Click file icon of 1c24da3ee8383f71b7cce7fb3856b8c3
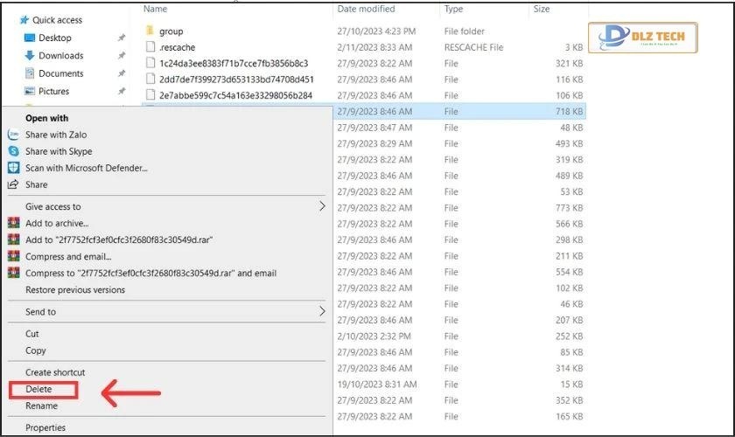Screen dimensions: 735x437 (x=150, y=63)
